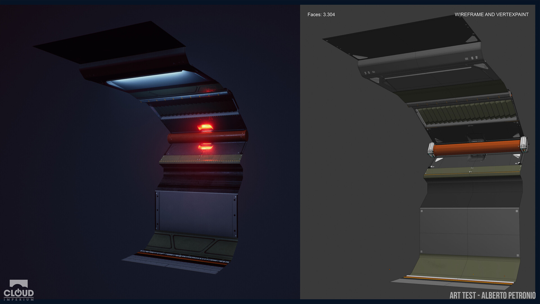Click the orange cylinder in wireframe view
540x304 pixels.
click(477, 149)
